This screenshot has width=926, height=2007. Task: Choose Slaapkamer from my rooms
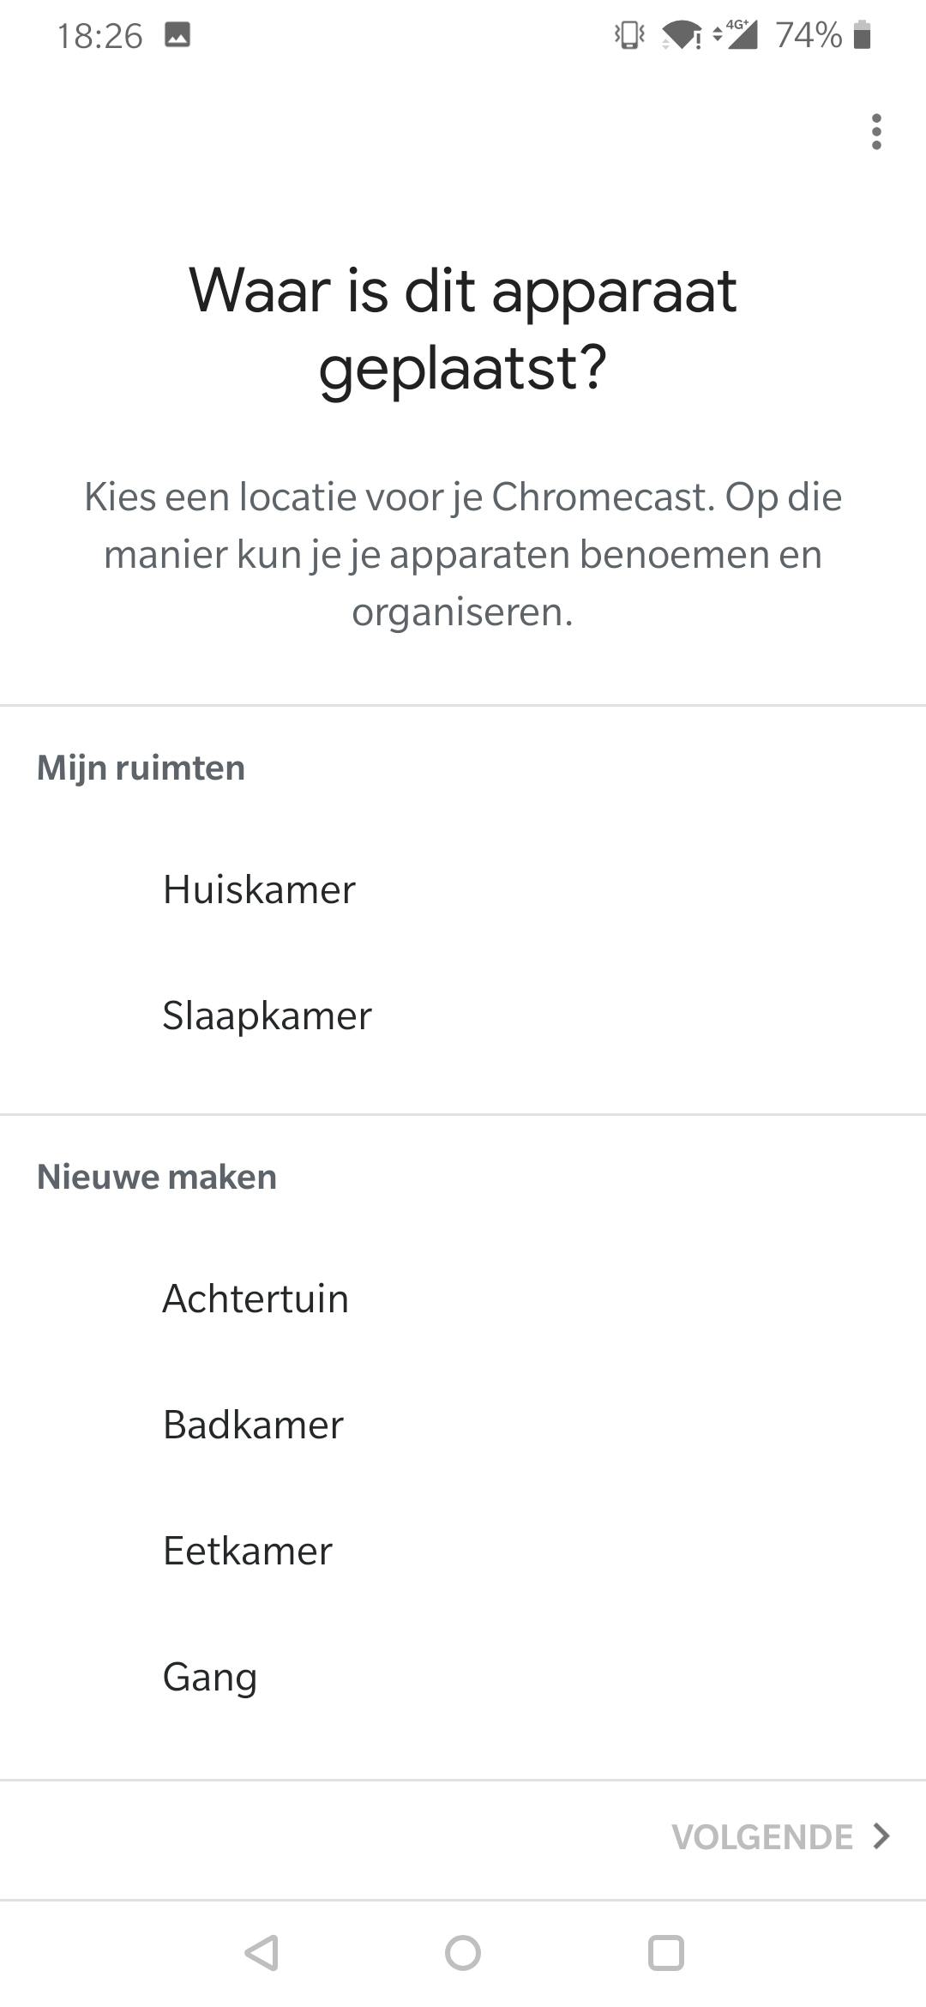[x=267, y=1016]
